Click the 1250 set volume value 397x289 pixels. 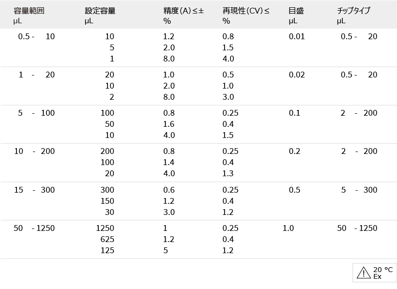coord(105,228)
